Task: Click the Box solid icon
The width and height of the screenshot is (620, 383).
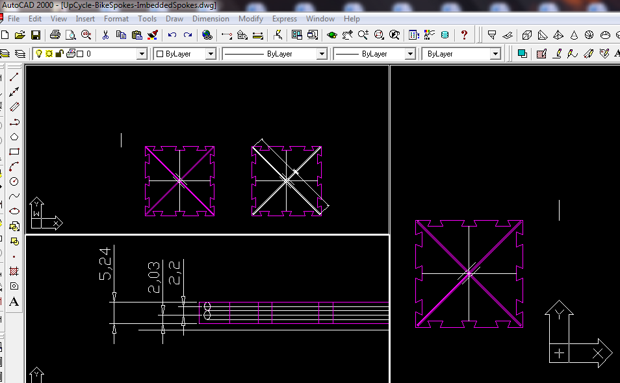Action: (x=526, y=35)
